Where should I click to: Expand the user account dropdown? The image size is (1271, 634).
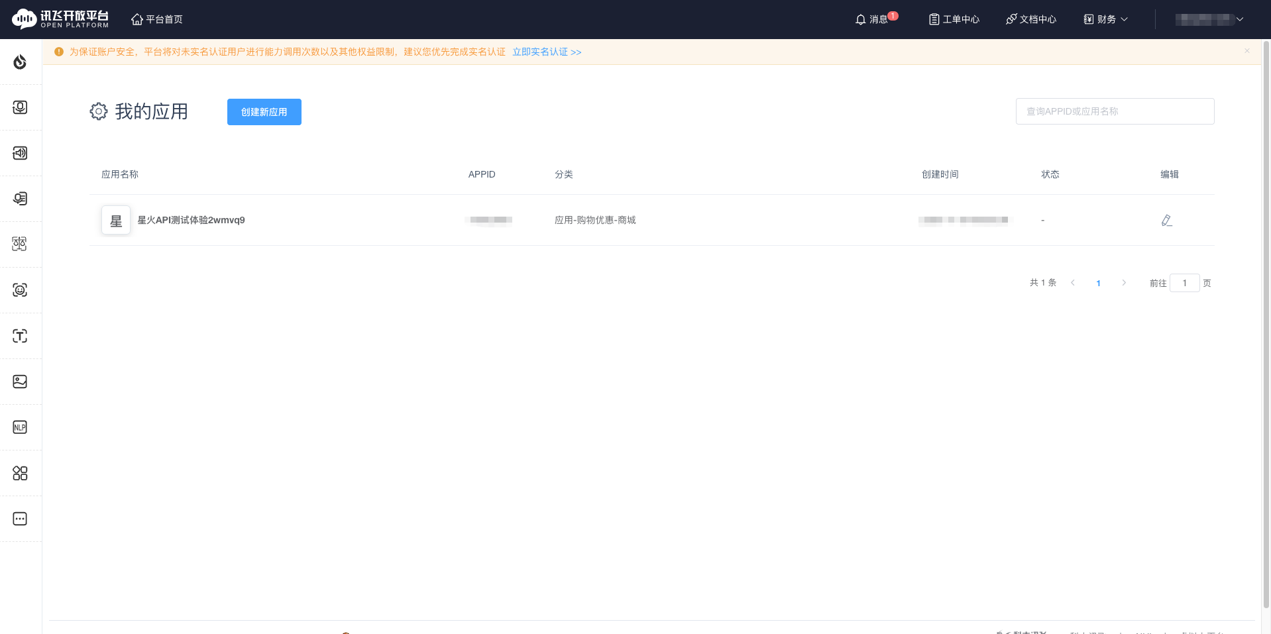coord(1209,19)
